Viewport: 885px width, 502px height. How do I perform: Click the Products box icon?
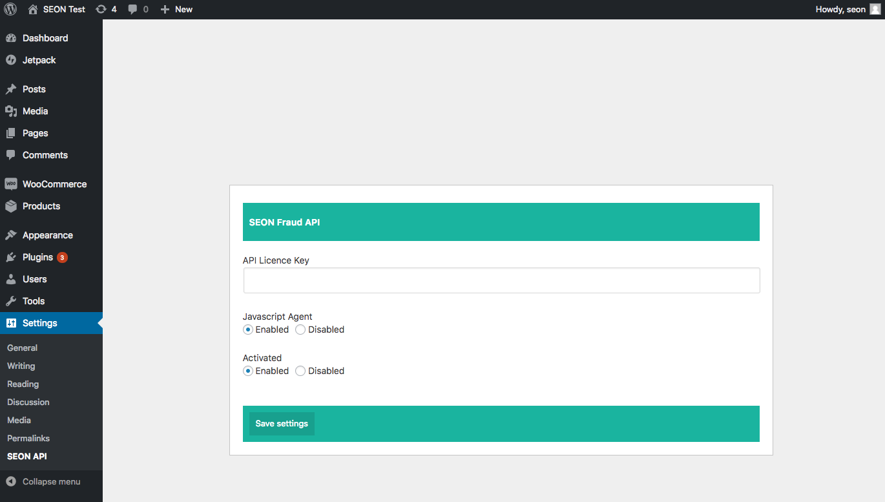coord(11,206)
